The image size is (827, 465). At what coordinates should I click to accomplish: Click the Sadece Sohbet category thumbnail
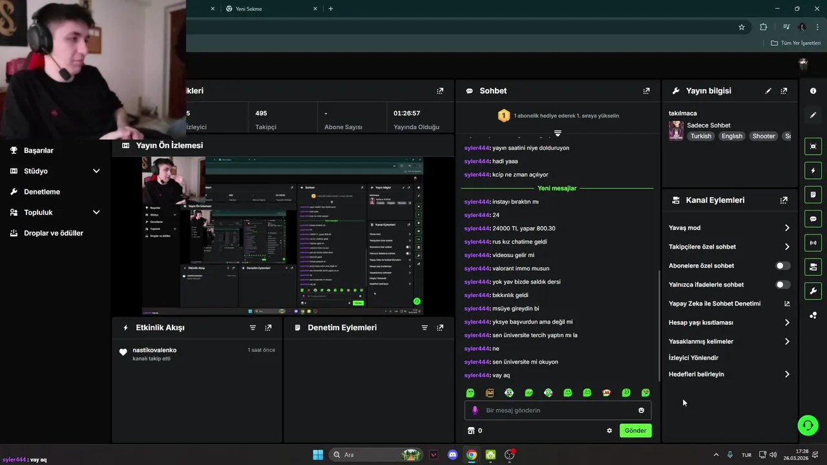(676, 130)
